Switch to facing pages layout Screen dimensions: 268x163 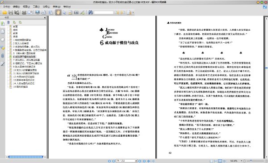[x=220, y=161]
